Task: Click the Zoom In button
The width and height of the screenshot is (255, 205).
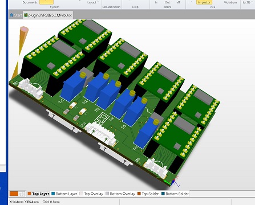Action: (x=156, y=2)
